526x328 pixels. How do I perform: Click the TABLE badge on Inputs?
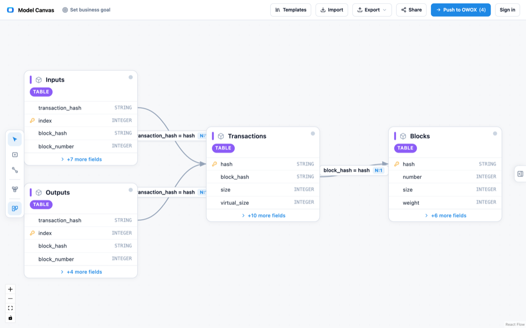41,92
